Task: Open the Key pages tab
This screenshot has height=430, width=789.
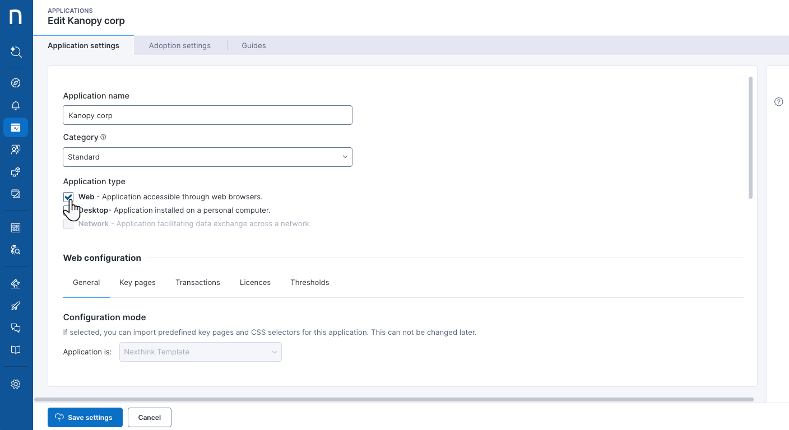Action: pos(137,283)
